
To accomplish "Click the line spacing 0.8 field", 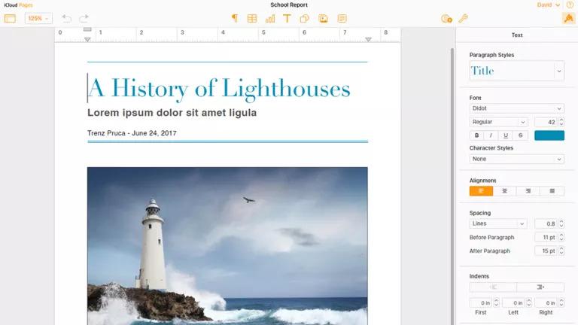I will pyautogui.click(x=546, y=223).
